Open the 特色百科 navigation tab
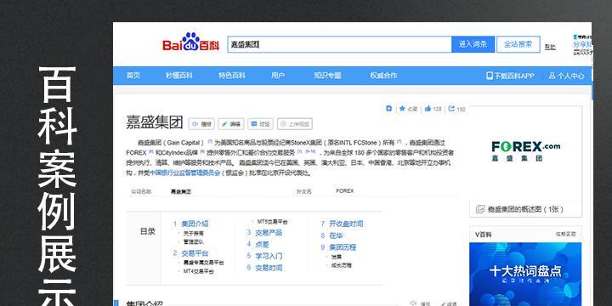The height and width of the screenshot is (306, 612). pyautogui.click(x=232, y=76)
